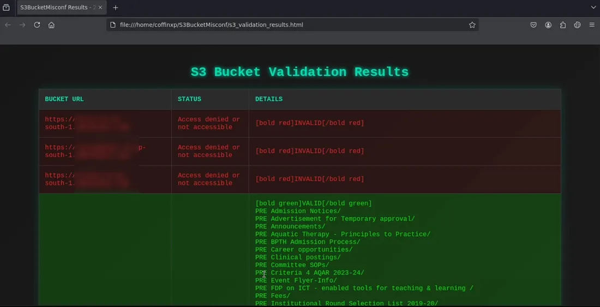The width and height of the screenshot is (600, 307).
Task: Select the S3BucketMisconf Results tab
Action: pyautogui.click(x=61, y=8)
